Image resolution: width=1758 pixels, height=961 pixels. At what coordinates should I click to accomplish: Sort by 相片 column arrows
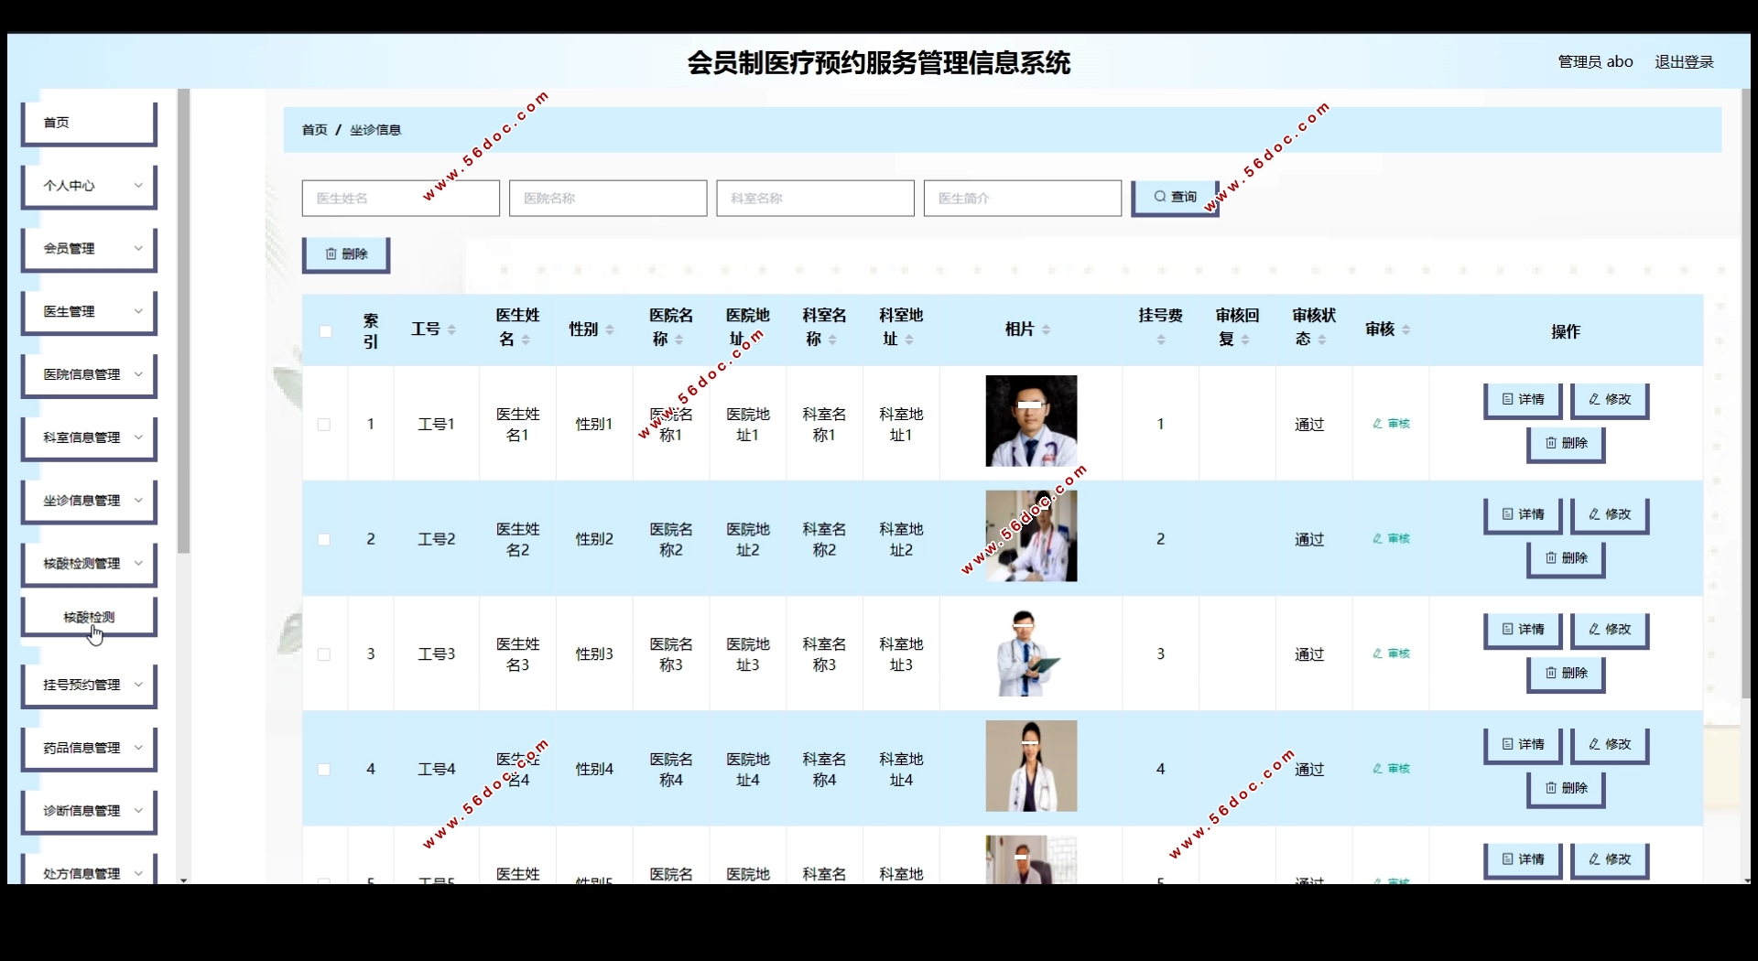tap(1046, 329)
